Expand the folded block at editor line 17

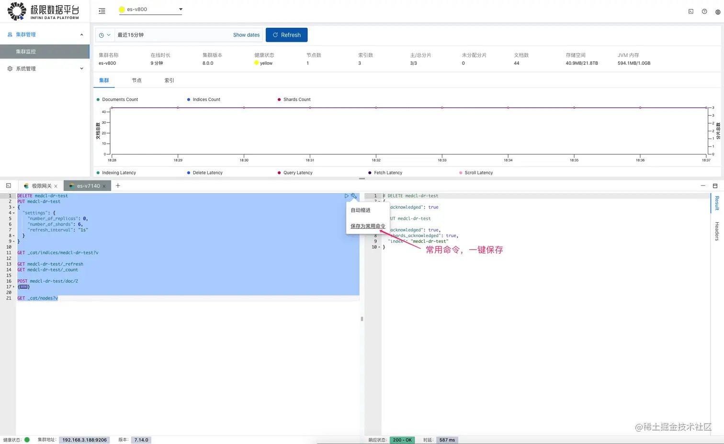tap(14, 287)
